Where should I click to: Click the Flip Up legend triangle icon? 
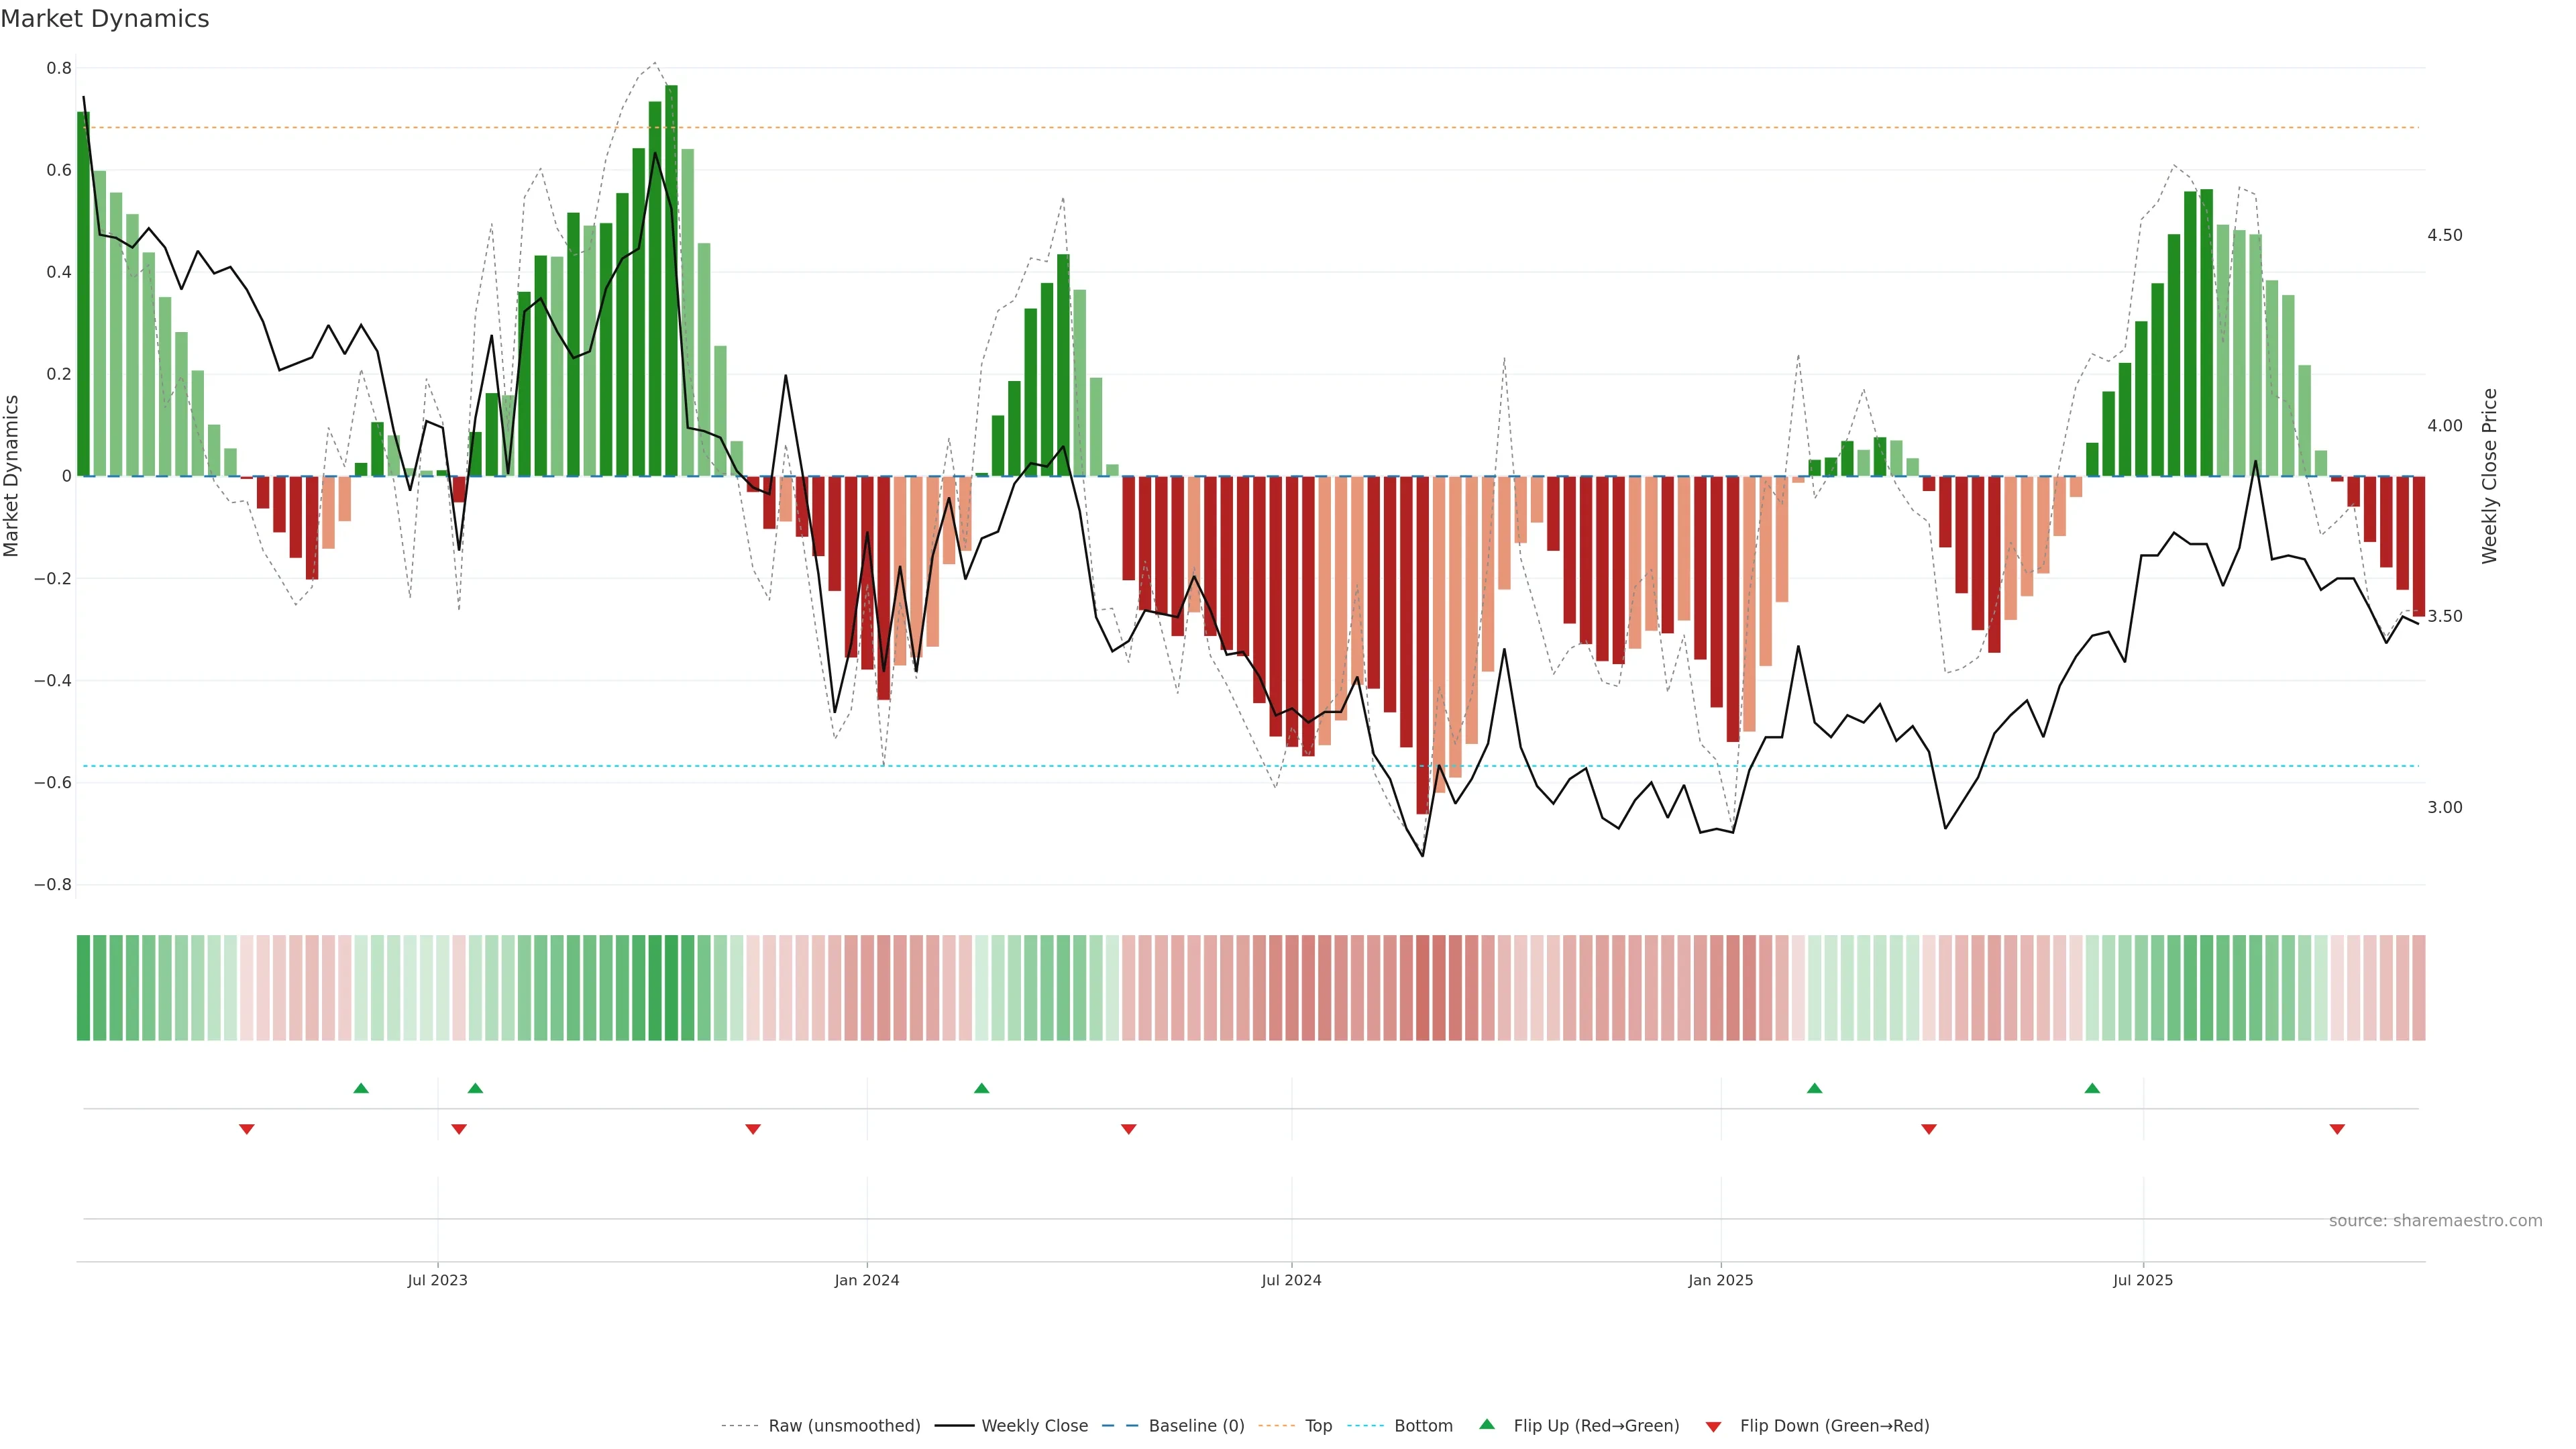[x=1486, y=1424]
